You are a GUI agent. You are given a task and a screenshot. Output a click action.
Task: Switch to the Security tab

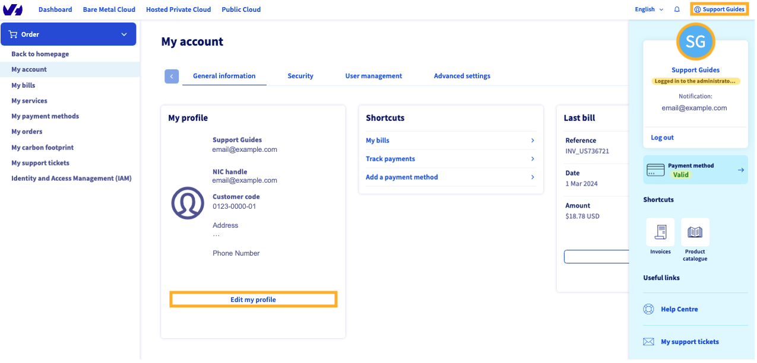click(300, 76)
